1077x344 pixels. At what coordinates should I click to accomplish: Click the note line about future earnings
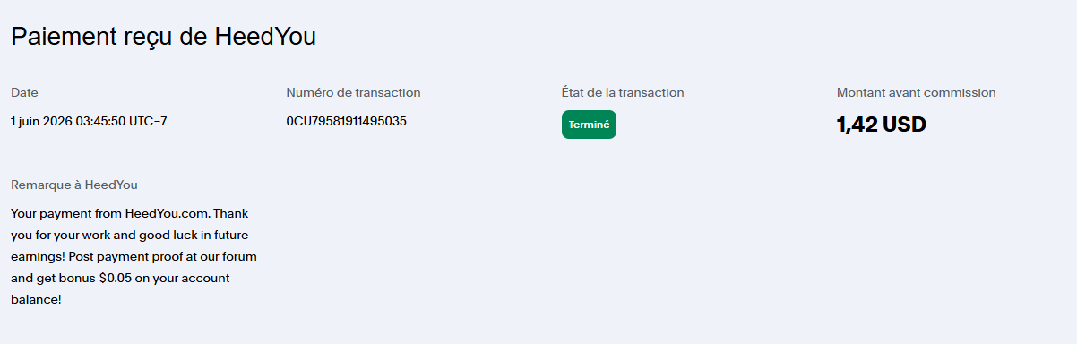pos(133,236)
